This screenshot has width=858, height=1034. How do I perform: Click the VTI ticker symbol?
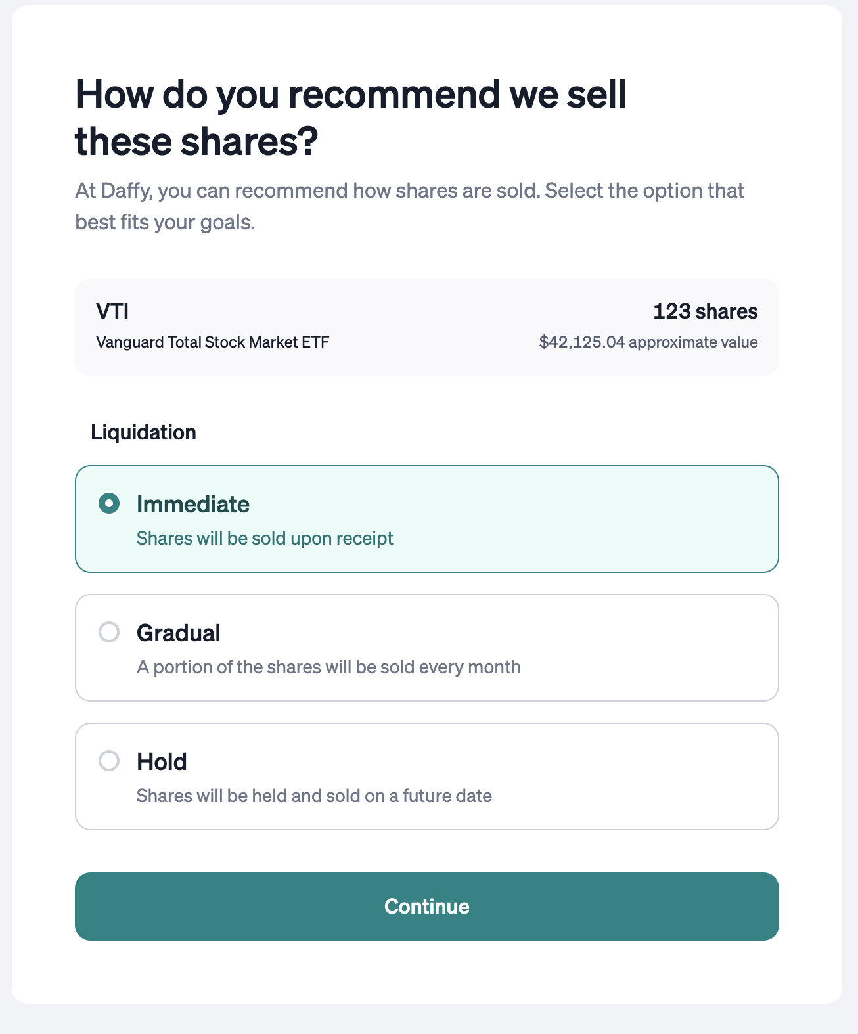112,311
